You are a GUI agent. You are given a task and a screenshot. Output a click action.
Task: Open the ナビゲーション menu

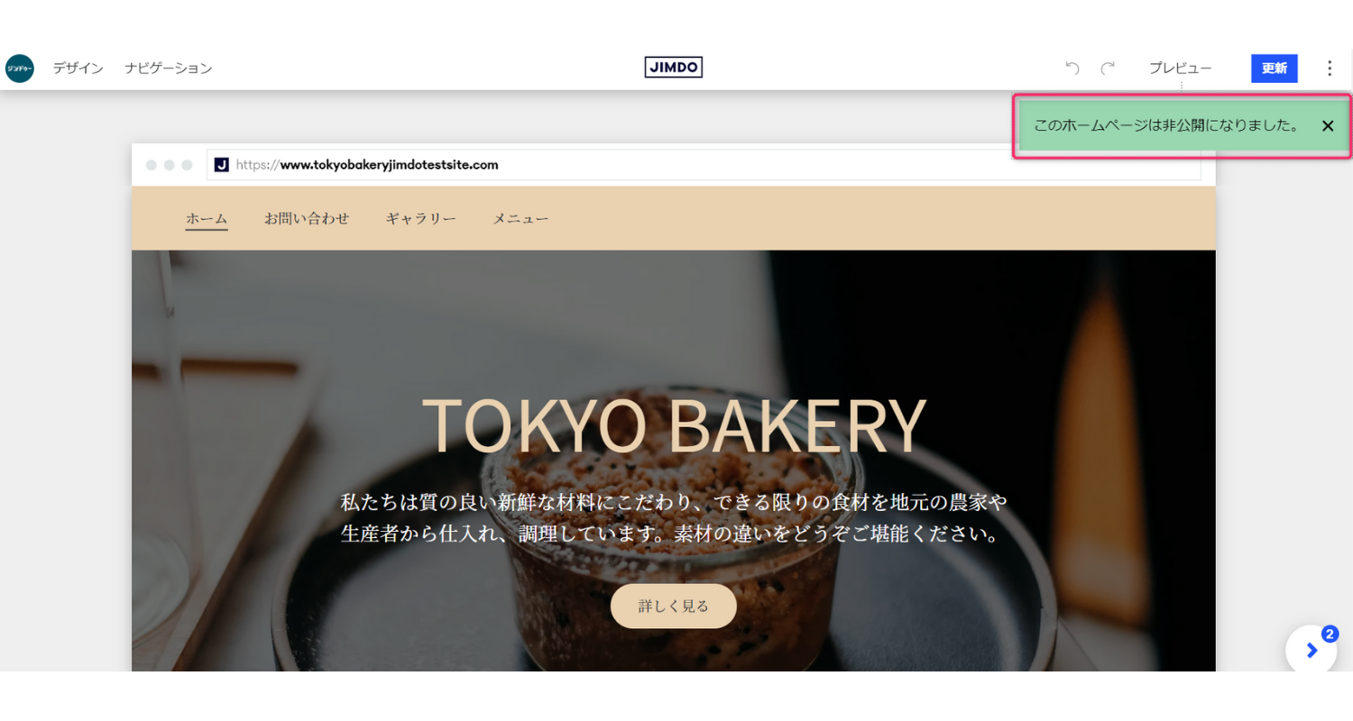[x=169, y=68]
